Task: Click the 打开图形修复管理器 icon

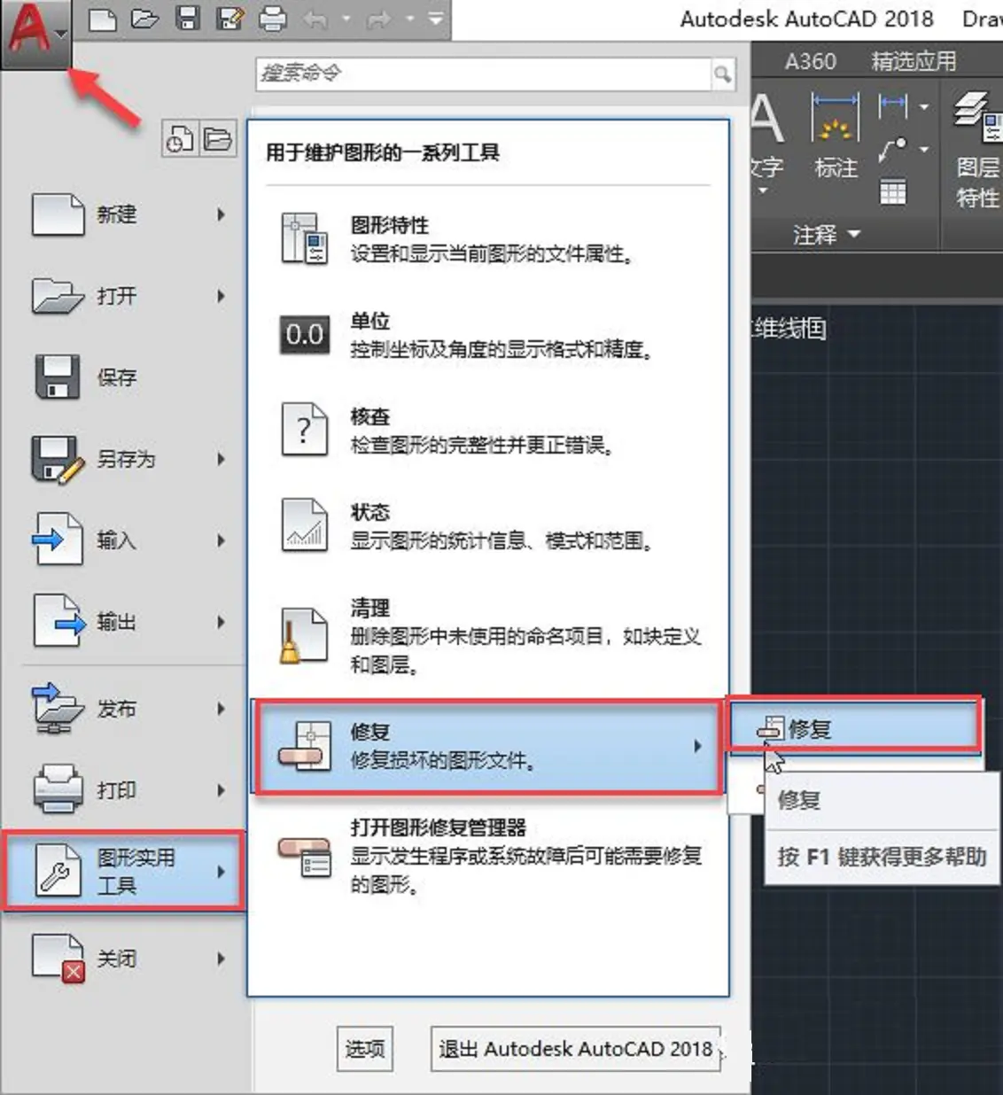Action: coord(305,857)
